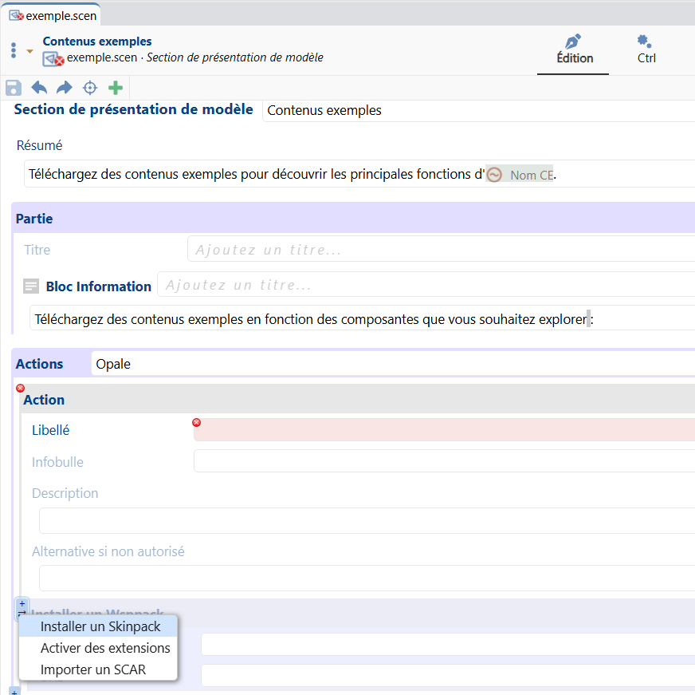The height and width of the screenshot is (695, 695).
Task: Click the crosshair locate icon
Action: click(90, 88)
